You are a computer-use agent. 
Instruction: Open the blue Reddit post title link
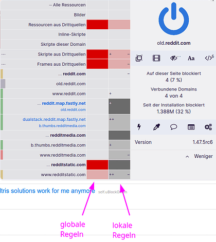tap(47, 191)
